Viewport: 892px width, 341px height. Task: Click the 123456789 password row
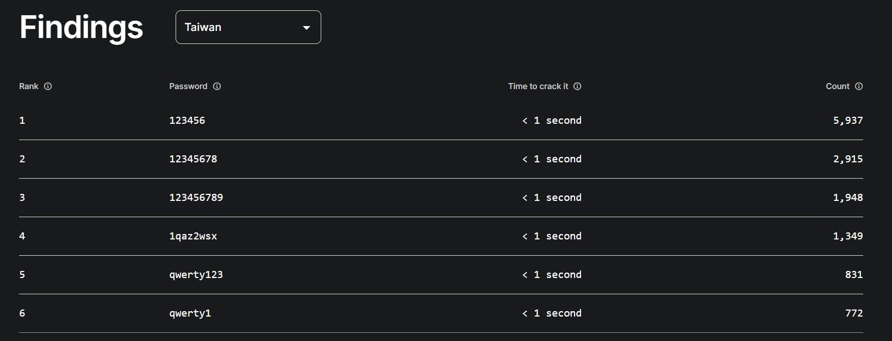click(x=196, y=198)
